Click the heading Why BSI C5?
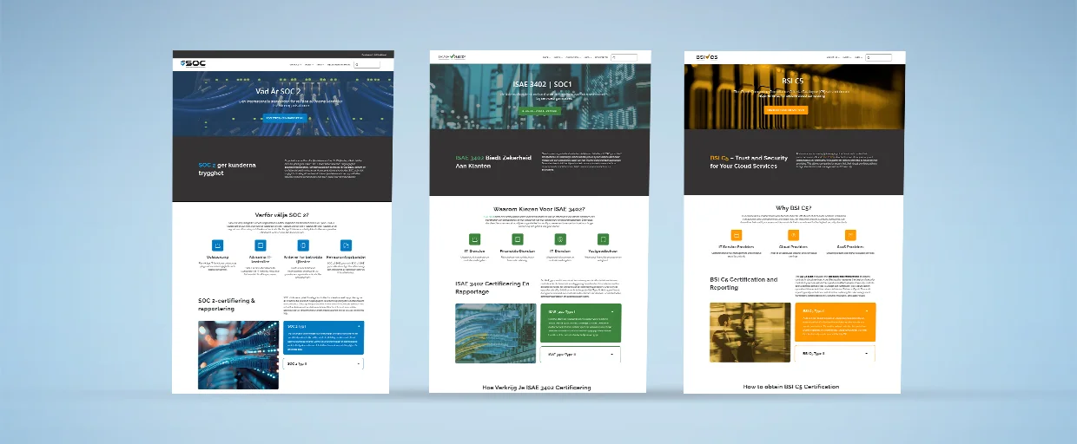The image size is (1077, 444). click(x=794, y=208)
